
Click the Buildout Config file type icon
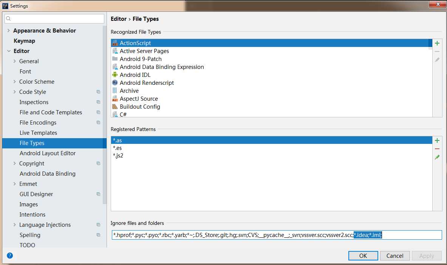115,107
